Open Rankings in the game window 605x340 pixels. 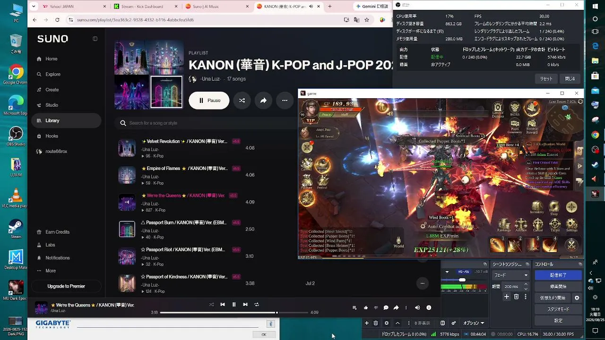click(x=504, y=225)
